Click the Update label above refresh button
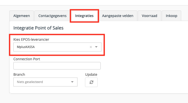The image size is (188, 103). pyautogui.click(x=91, y=75)
